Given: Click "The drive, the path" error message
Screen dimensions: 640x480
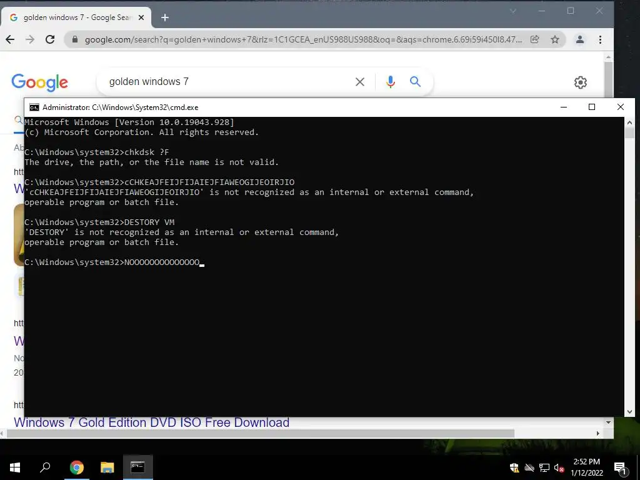Looking at the screenshot, I should tap(151, 162).
